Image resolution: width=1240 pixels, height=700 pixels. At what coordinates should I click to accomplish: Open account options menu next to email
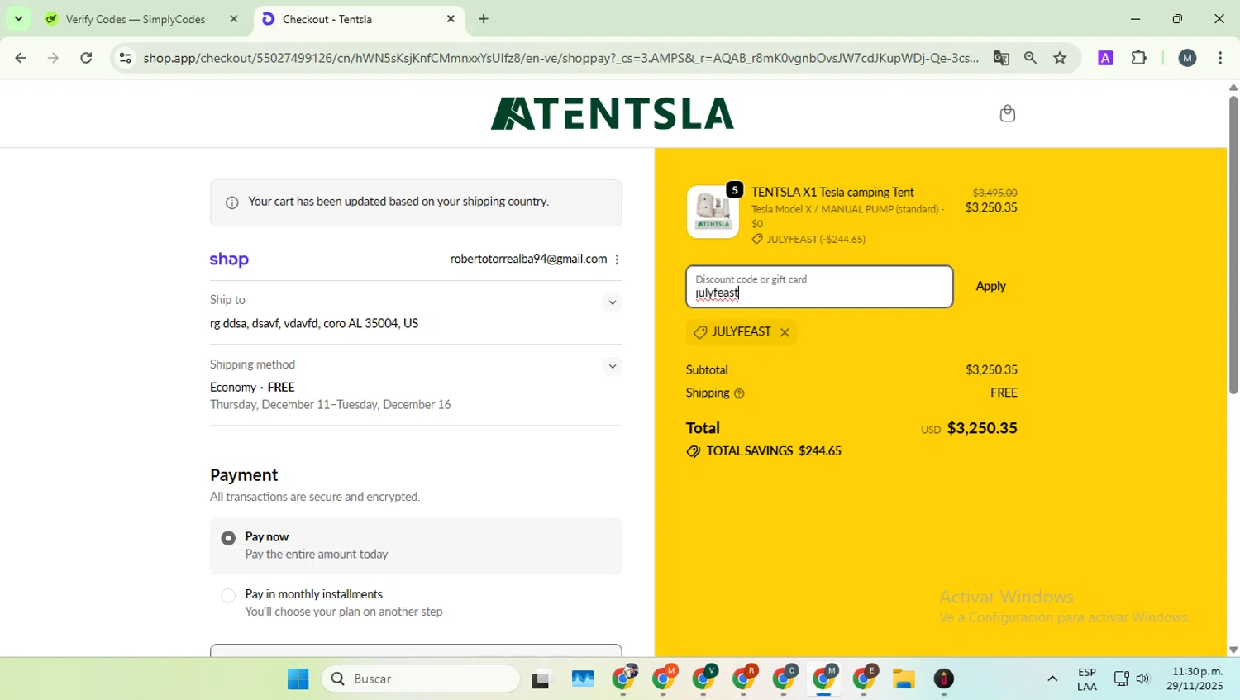(x=617, y=260)
